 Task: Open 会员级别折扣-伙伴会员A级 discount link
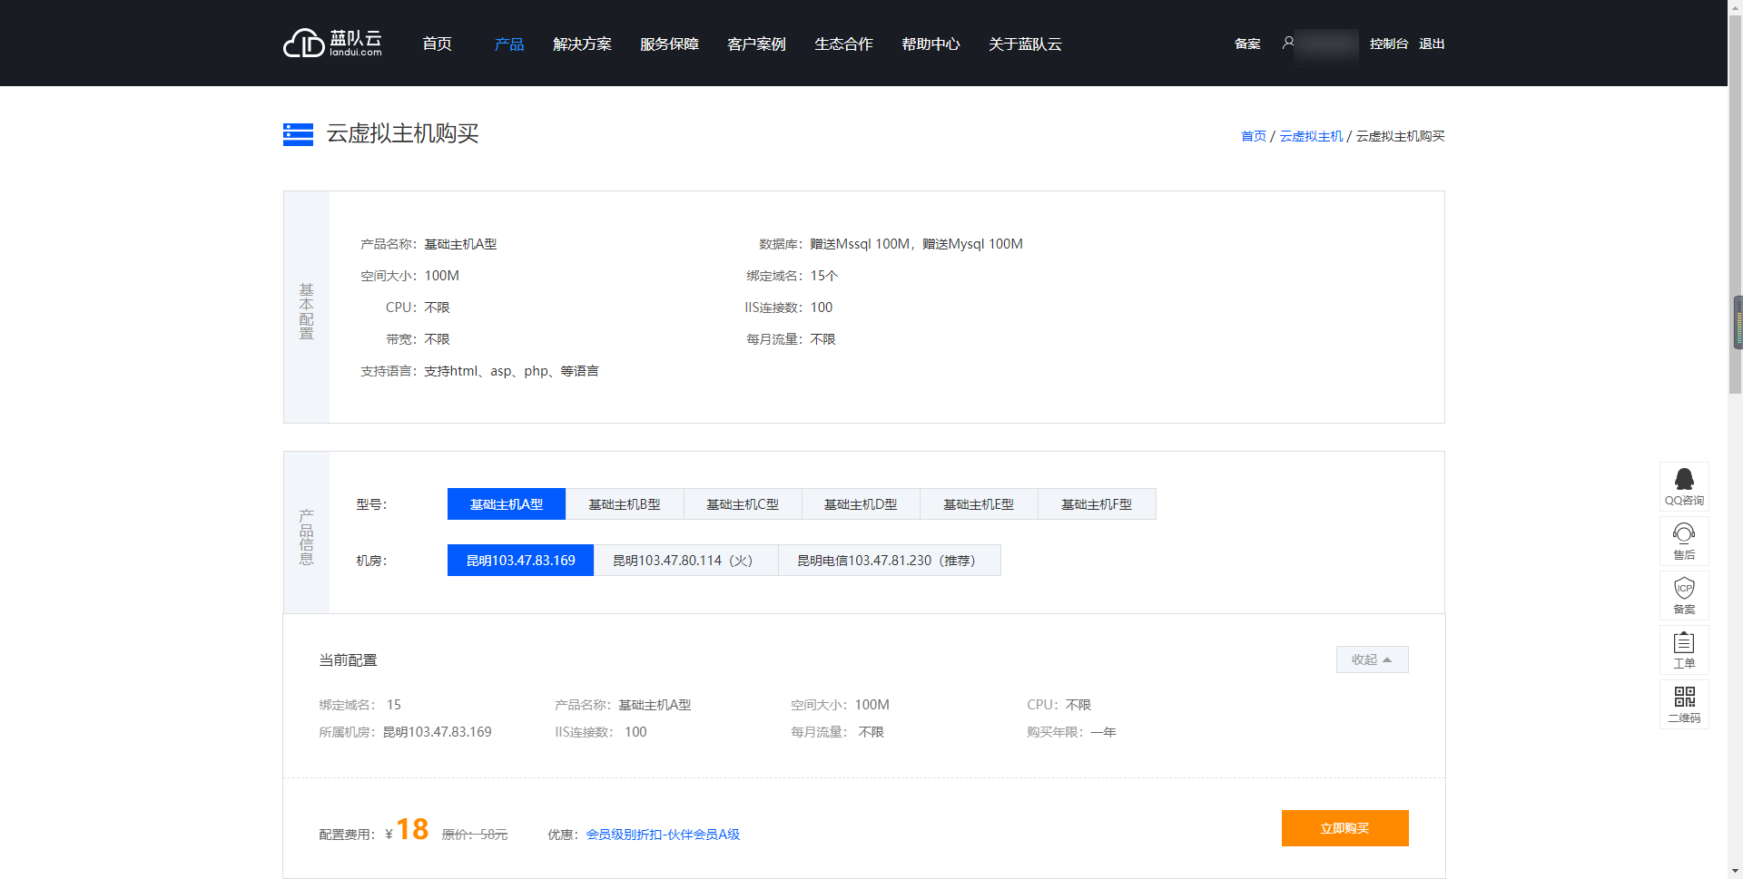click(x=662, y=835)
